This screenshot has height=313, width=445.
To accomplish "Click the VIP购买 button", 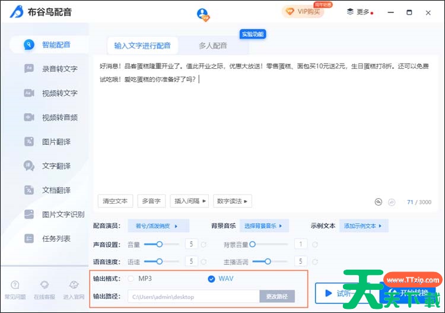I will point(303,12).
